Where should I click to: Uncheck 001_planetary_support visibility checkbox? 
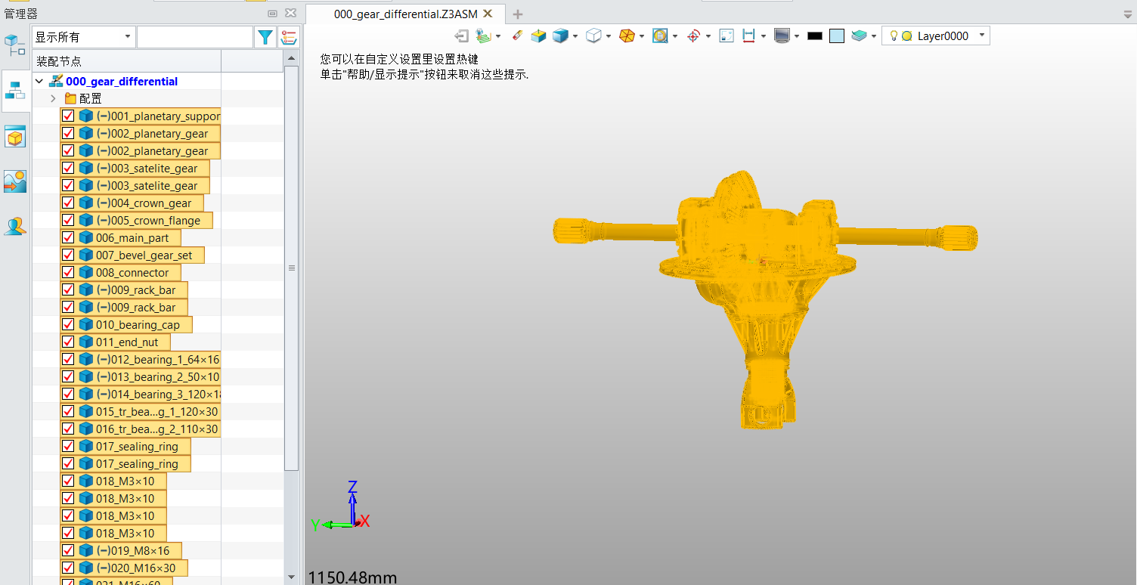point(68,116)
